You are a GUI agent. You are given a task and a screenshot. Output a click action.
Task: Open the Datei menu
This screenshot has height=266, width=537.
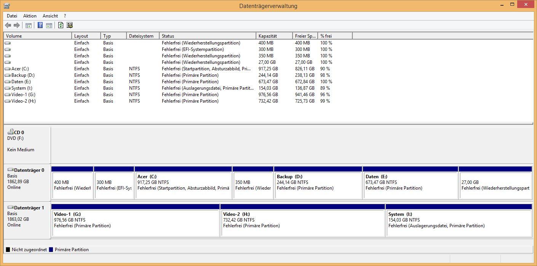(12, 16)
